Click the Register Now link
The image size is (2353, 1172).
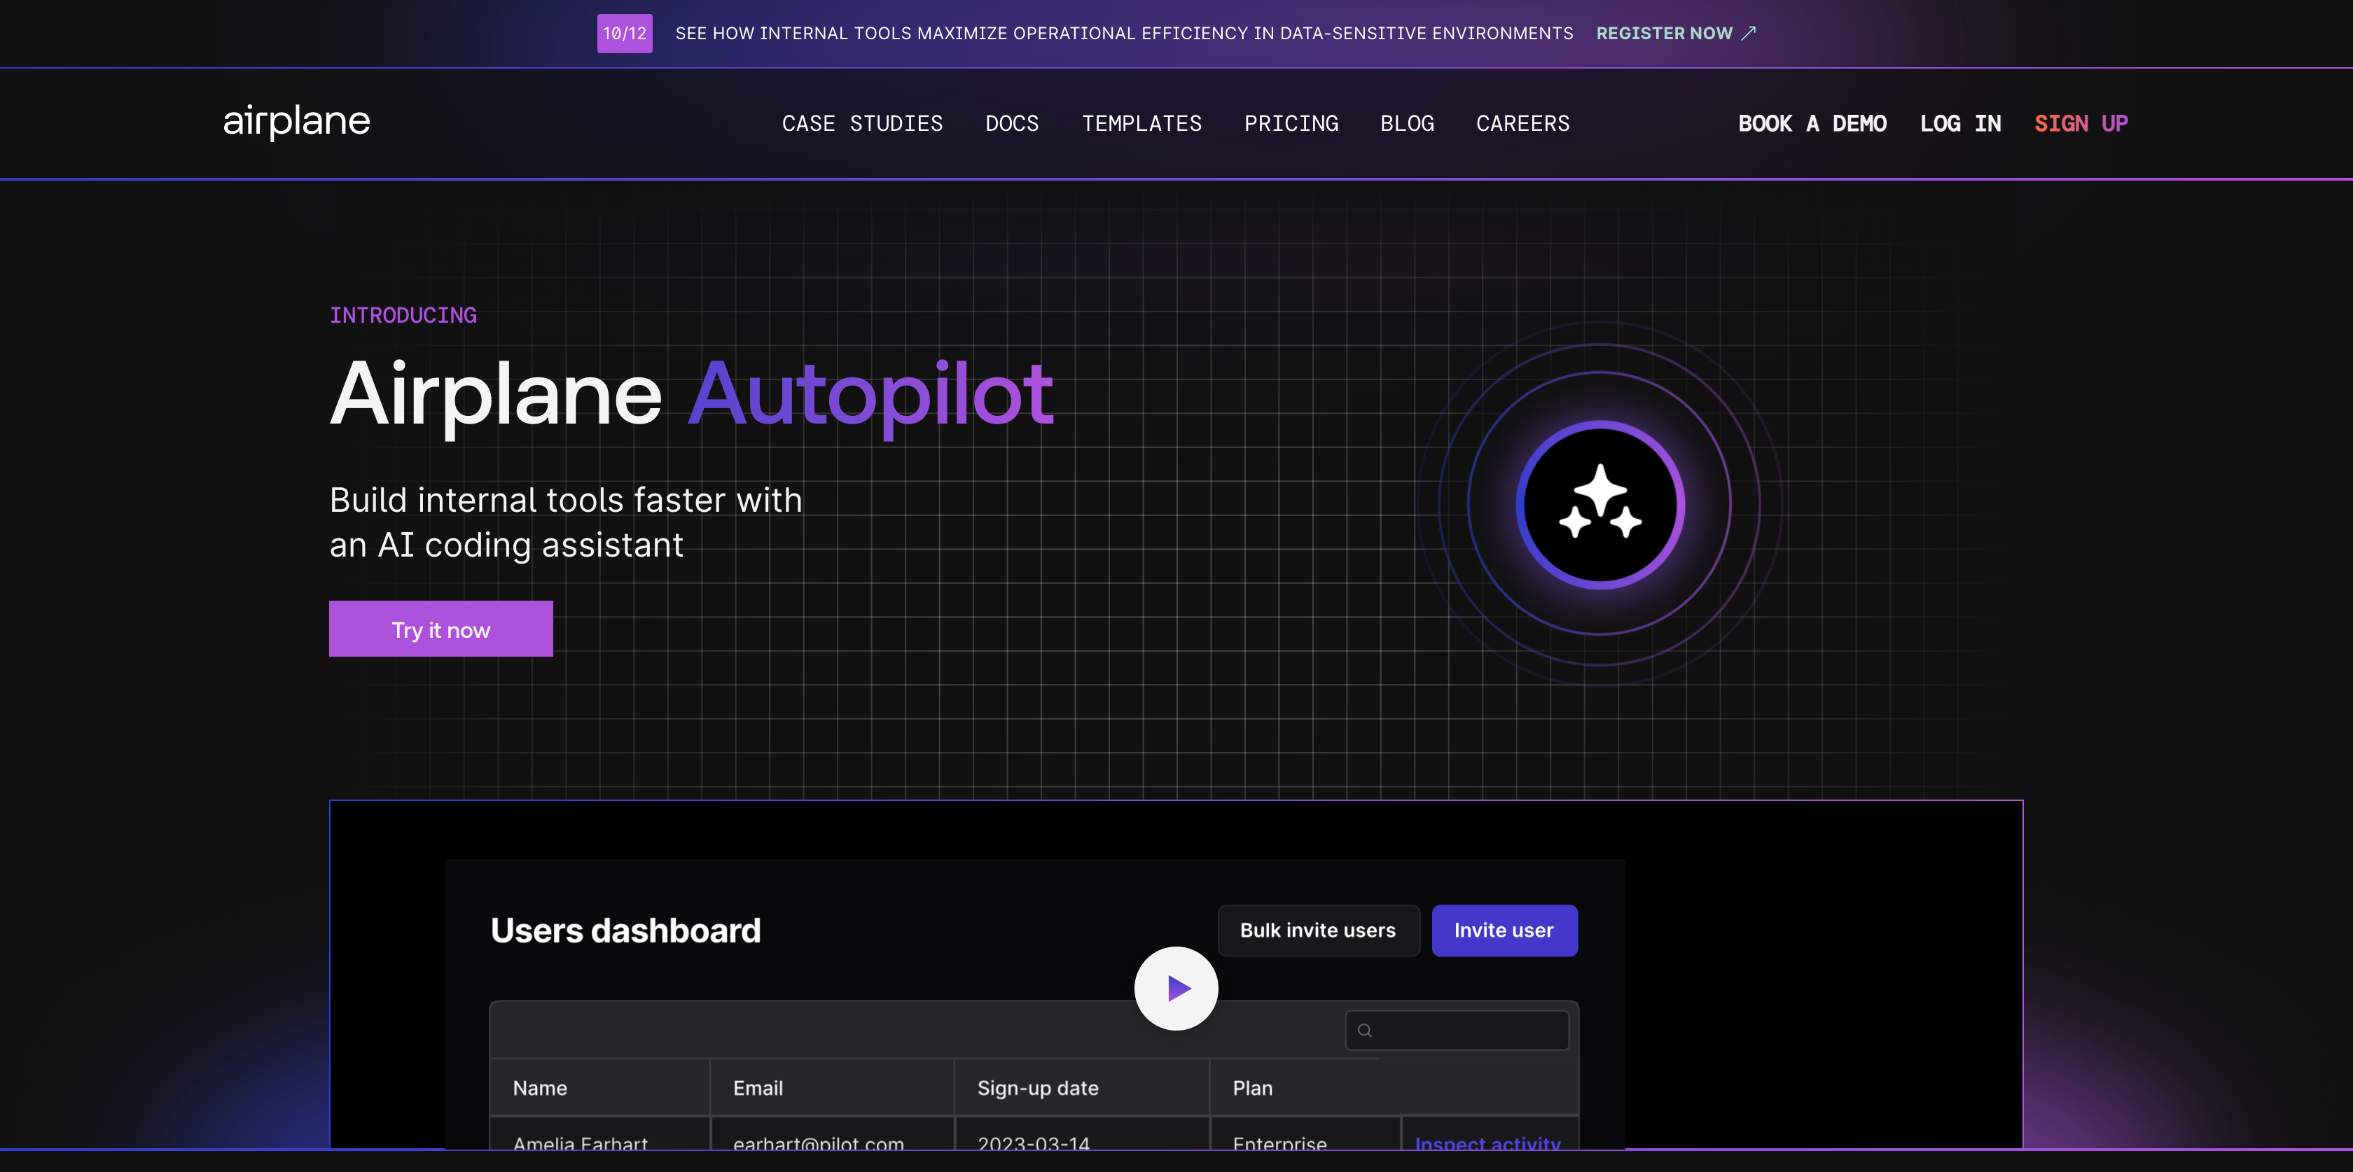tap(1663, 33)
